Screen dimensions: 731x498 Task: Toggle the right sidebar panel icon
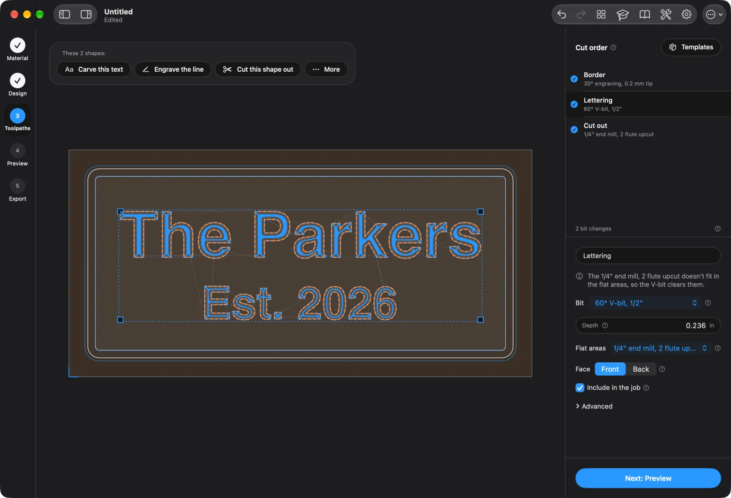(x=86, y=15)
